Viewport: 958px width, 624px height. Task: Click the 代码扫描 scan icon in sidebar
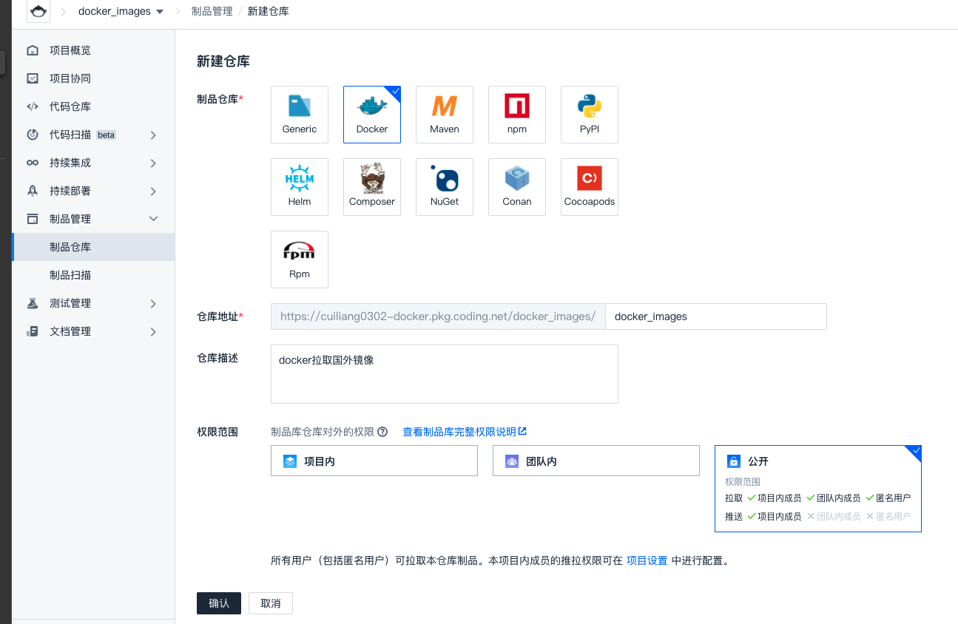pyautogui.click(x=33, y=135)
